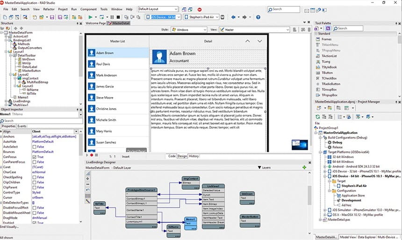This screenshot has width=402, height=240.
Task: Switch to the Code tab
Action: coord(172,156)
